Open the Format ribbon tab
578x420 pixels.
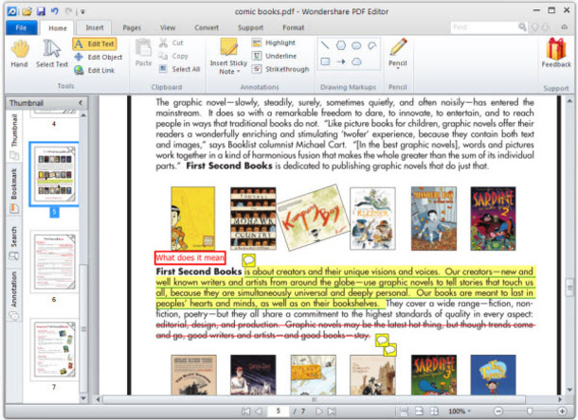294,27
